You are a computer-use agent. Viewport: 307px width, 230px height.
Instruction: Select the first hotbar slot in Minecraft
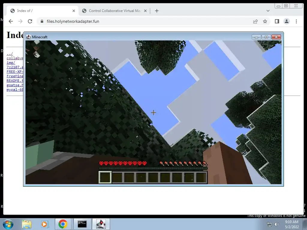pyautogui.click(x=105, y=177)
